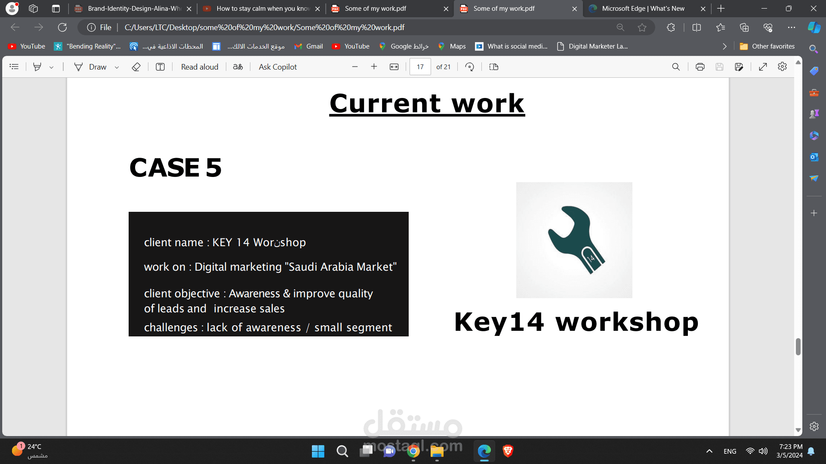Click the page number input field
Viewport: 826px width, 464px height.
(x=420, y=67)
